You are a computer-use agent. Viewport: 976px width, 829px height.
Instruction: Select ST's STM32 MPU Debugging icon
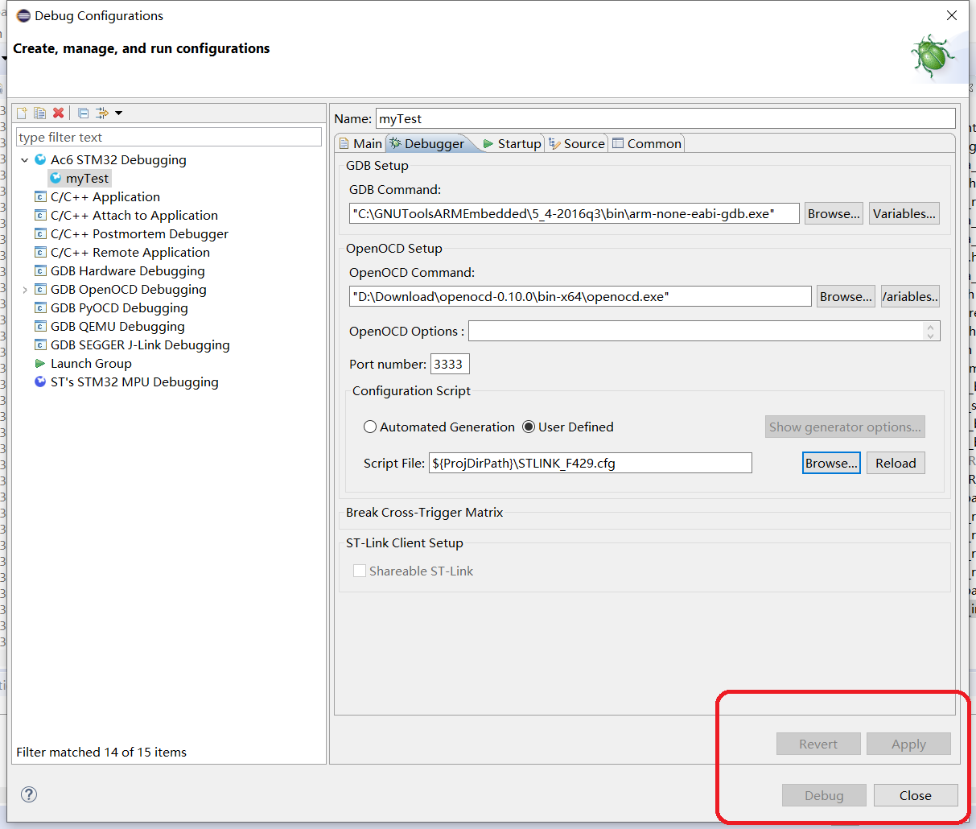[x=40, y=382]
